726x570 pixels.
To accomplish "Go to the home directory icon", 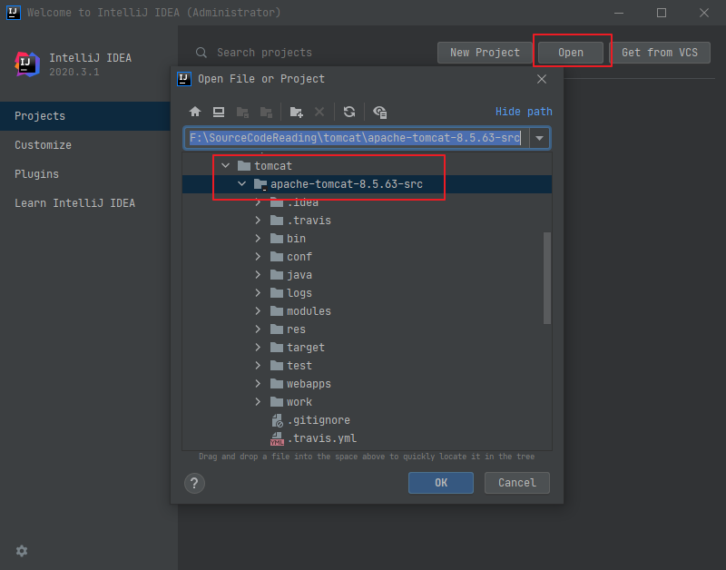I will 195,112.
